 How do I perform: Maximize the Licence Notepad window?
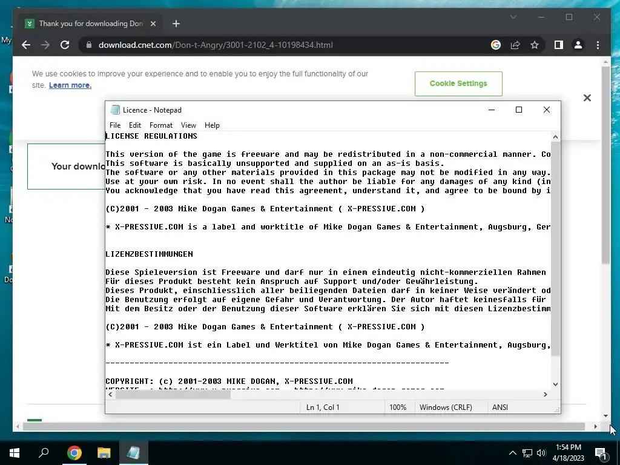pos(519,110)
